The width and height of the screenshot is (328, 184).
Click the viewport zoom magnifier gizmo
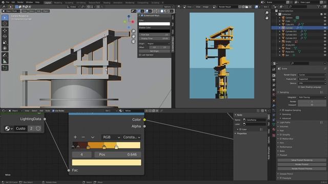[x=133, y=31]
